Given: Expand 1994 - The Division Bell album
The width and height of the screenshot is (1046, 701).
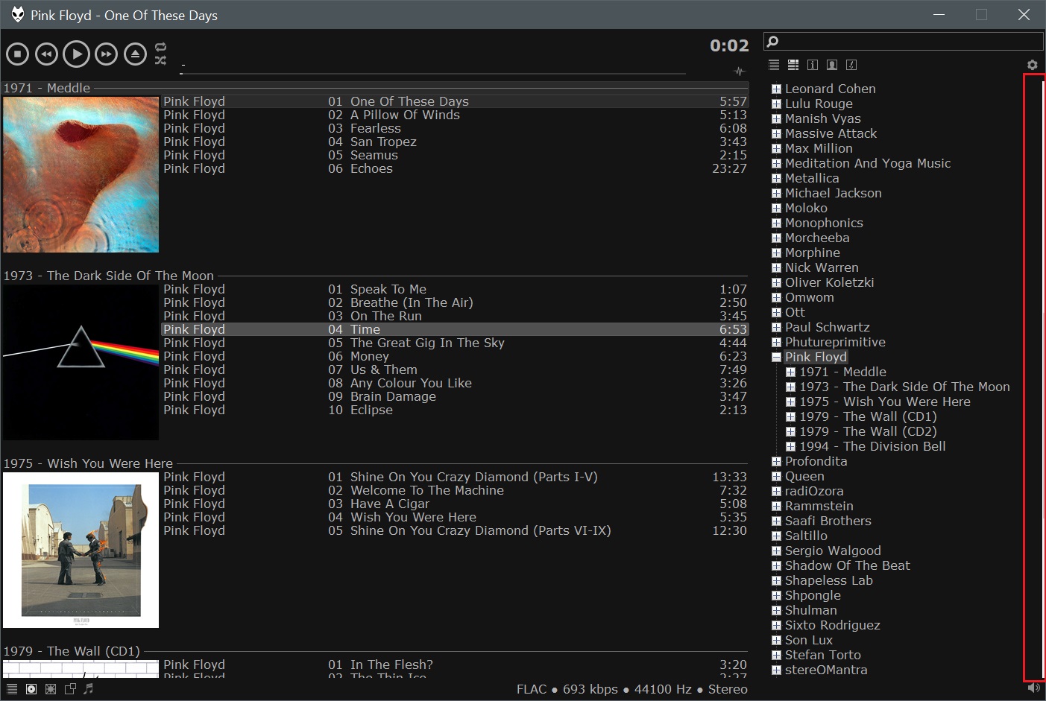Looking at the screenshot, I should (791, 446).
